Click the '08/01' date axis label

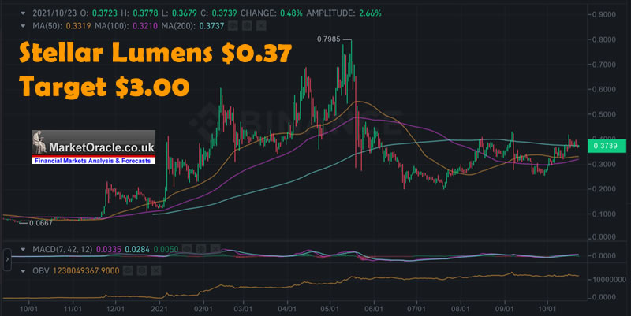pyautogui.click(x=461, y=309)
